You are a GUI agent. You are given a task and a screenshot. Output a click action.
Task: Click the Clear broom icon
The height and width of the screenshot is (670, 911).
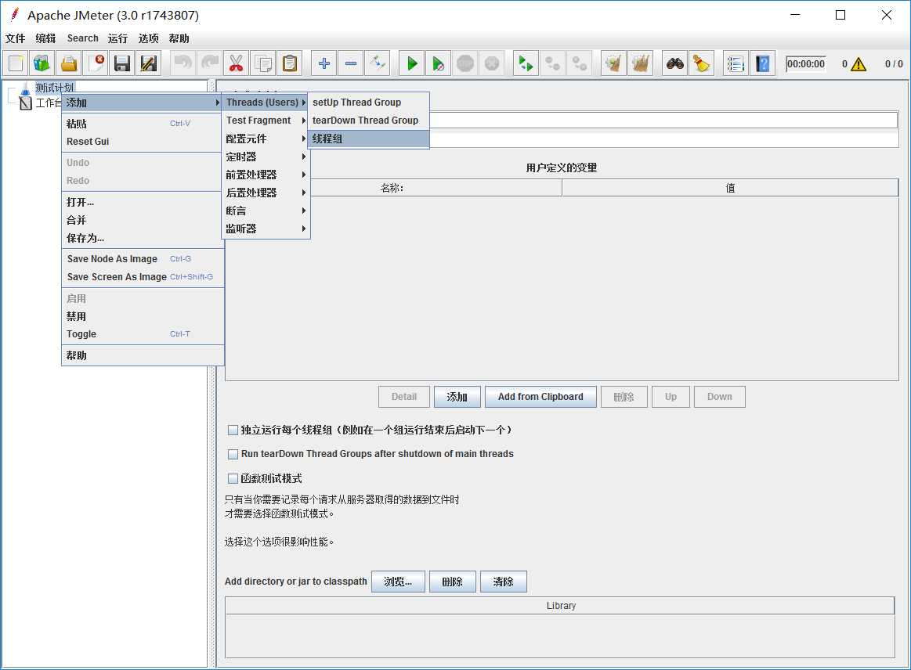point(613,63)
